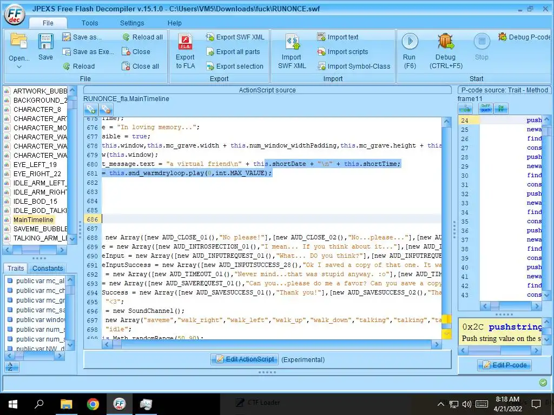Viewport: 554px width, 415px height.
Task: Click Close all in File group
Action: pyautogui.click(x=141, y=66)
